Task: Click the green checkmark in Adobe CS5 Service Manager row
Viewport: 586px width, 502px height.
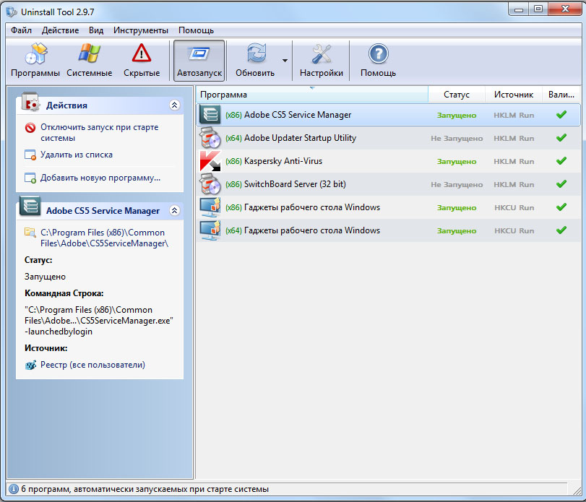Action: pyautogui.click(x=561, y=114)
